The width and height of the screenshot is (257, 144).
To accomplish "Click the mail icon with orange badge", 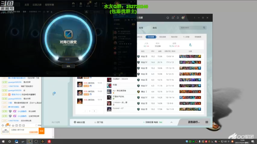I will pos(6,125).
